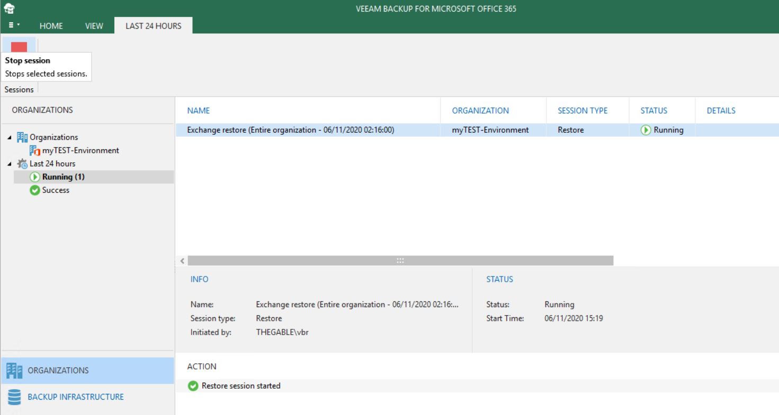Collapse the Last 24 hours tree node
The height and width of the screenshot is (415, 779).
coord(10,164)
